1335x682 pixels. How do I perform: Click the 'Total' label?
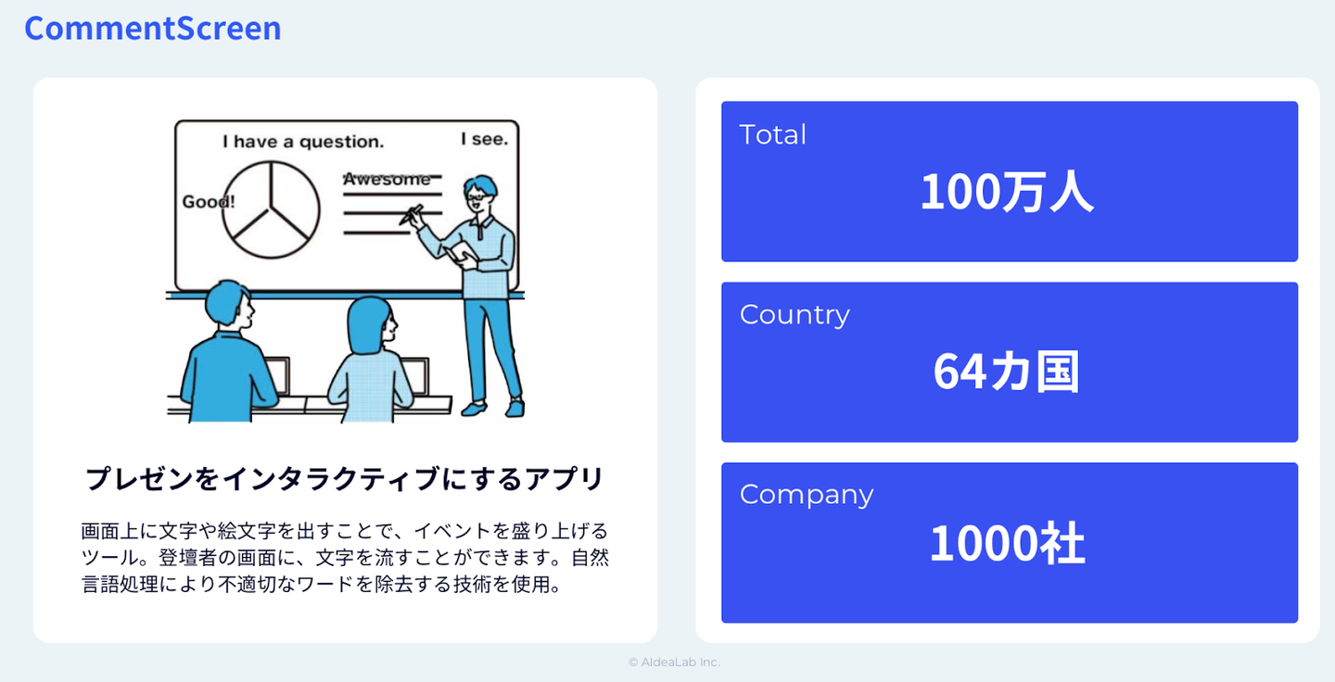tap(772, 135)
